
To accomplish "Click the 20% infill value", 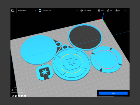I will 102,10.
